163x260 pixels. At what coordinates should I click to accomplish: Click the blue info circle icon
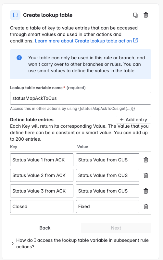[x=19, y=58]
